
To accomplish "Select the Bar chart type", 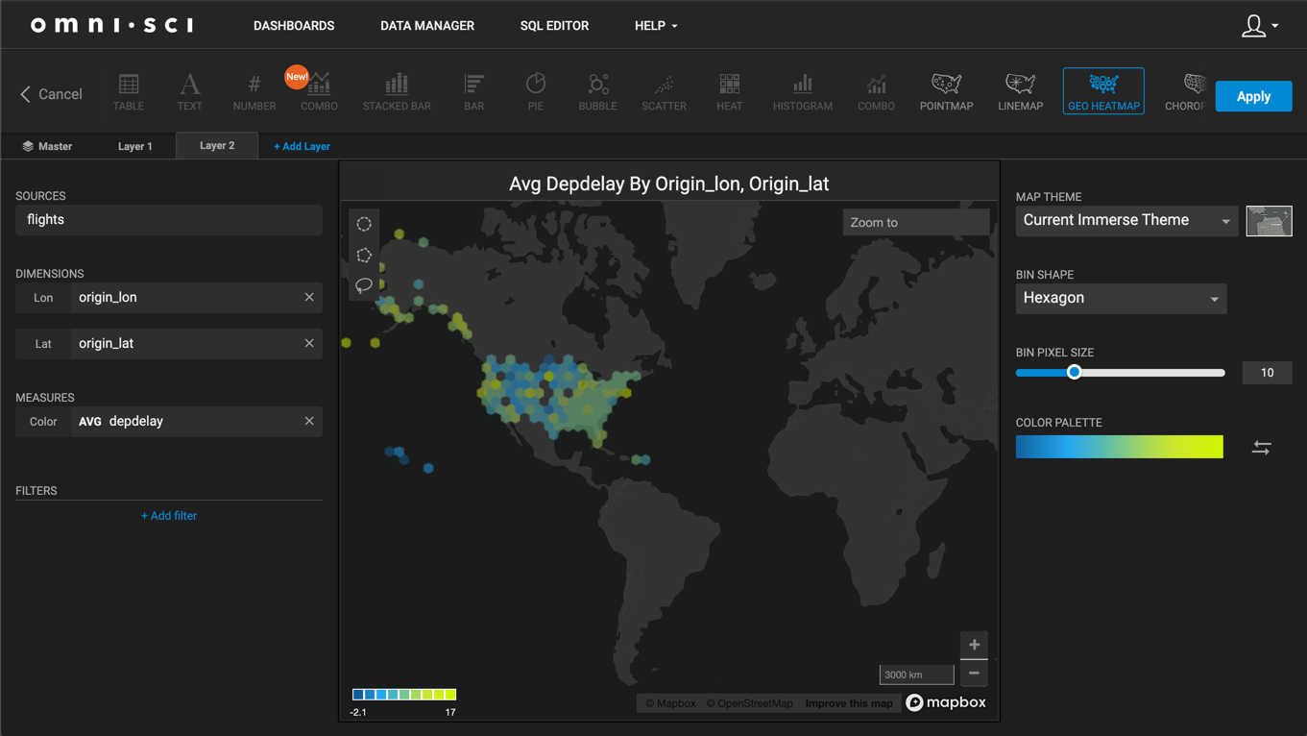I will click(474, 92).
